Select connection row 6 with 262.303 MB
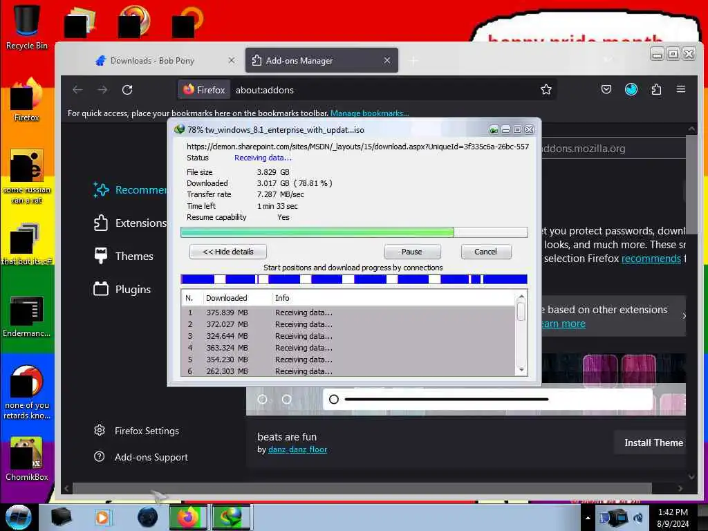The width and height of the screenshot is (708, 531). pos(348,371)
